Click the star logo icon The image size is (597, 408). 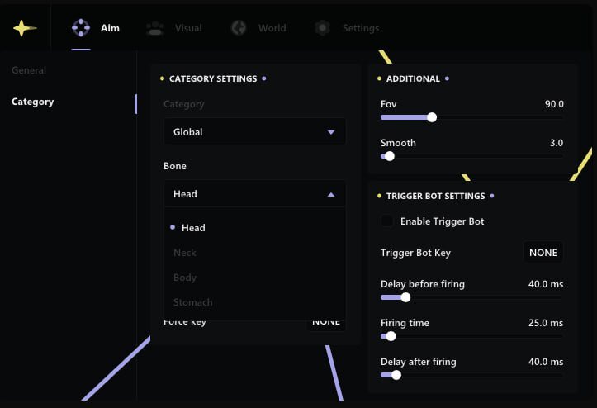(x=25, y=28)
